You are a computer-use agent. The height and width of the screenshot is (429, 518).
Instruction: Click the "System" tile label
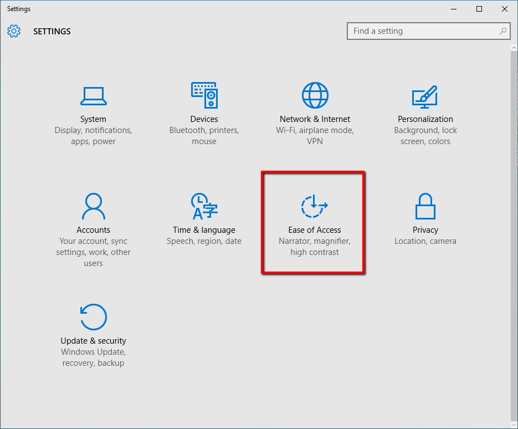click(93, 119)
